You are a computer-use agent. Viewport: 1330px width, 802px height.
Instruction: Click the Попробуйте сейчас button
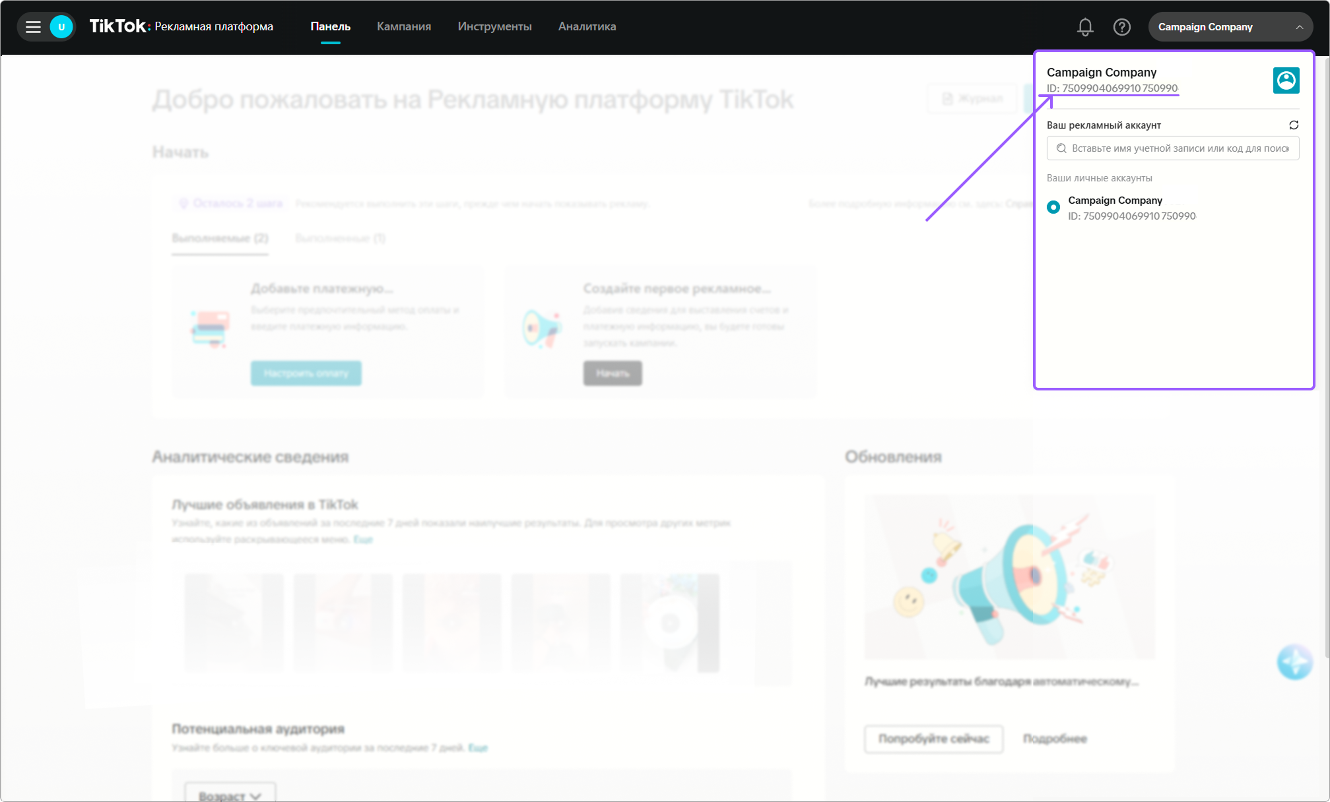pos(934,739)
